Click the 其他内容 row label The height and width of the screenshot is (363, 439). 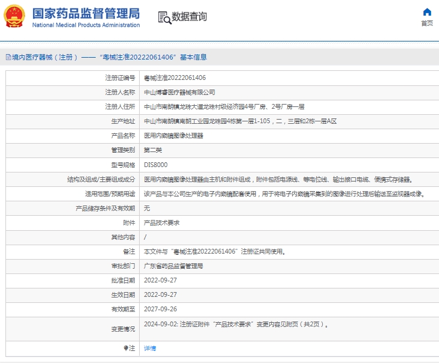(123, 237)
